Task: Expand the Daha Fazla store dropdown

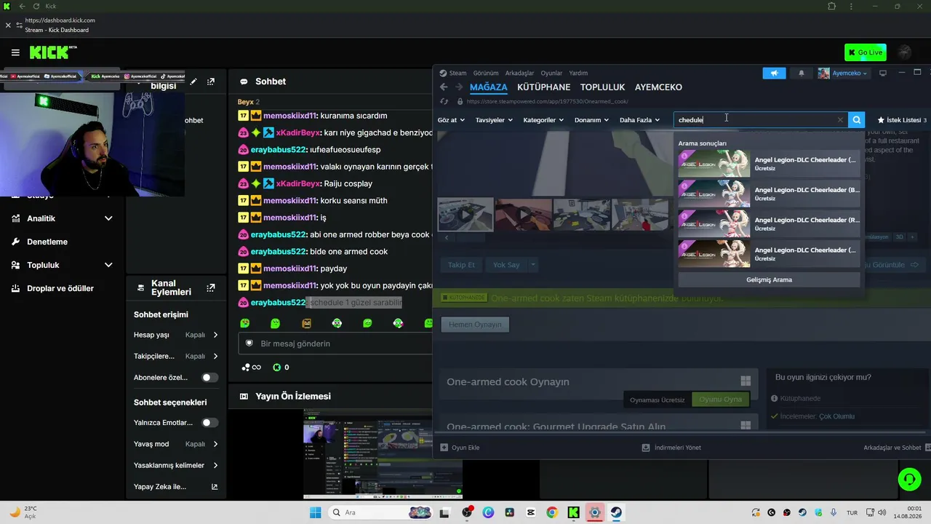Action: (639, 120)
